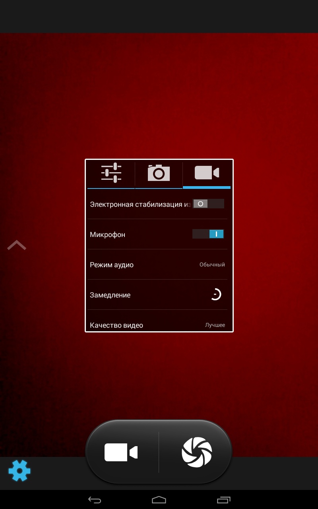Tap the Замедление slow-motion dial icon
The width and height of the screenshot is (318, 509).
tap(215, 295)
